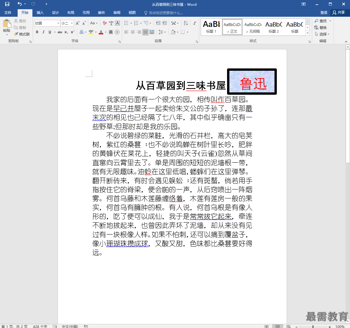Toggle Underline formatting
Viewport: 350px width, 328px height.
pos(50,32)
